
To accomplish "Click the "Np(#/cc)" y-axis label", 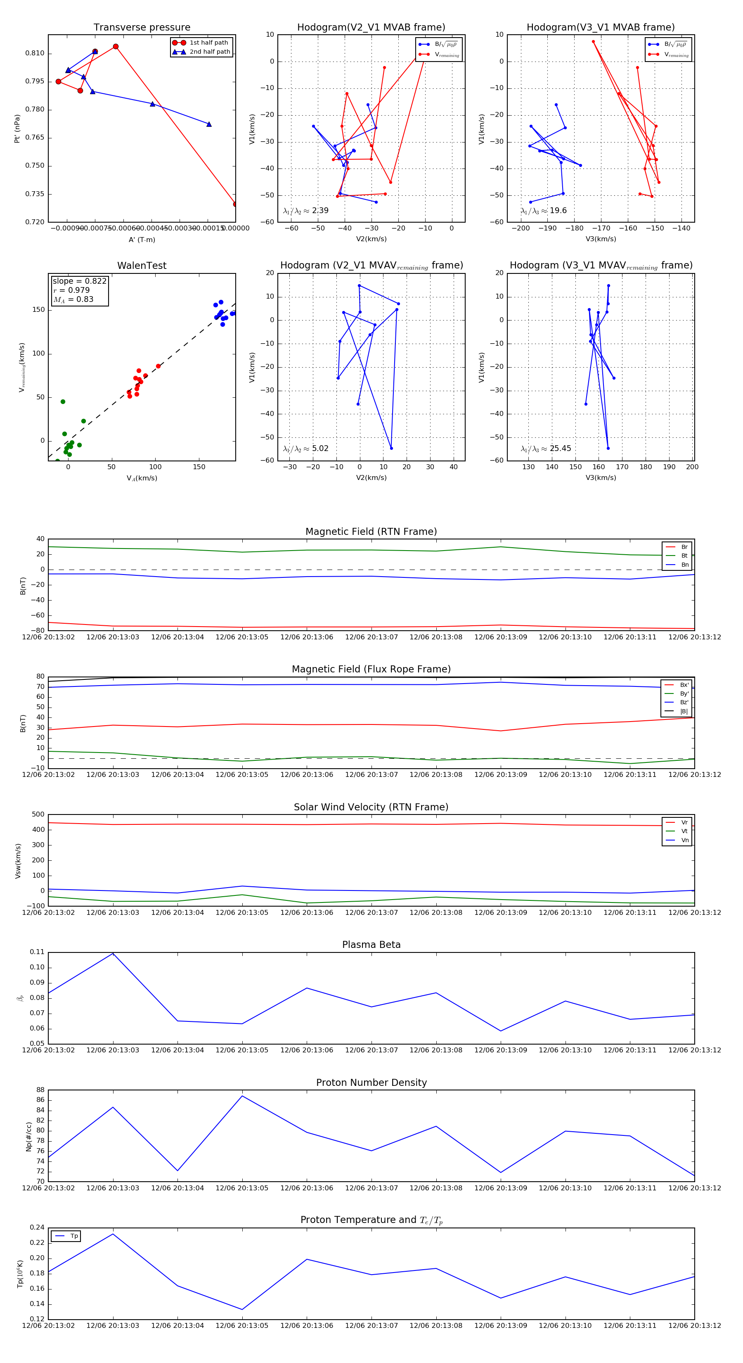I will (x=28, y=1137).
